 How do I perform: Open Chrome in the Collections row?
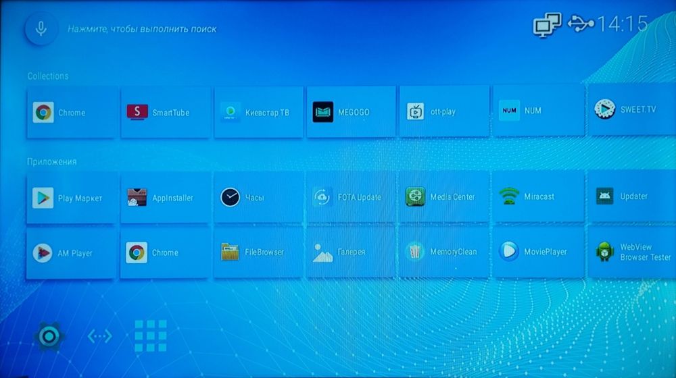(x=71, y=112)
